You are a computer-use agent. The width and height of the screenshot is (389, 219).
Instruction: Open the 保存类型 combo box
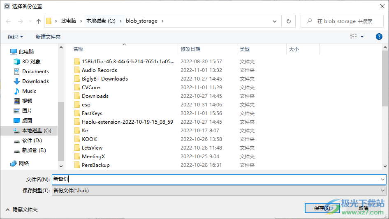point(219,191)
